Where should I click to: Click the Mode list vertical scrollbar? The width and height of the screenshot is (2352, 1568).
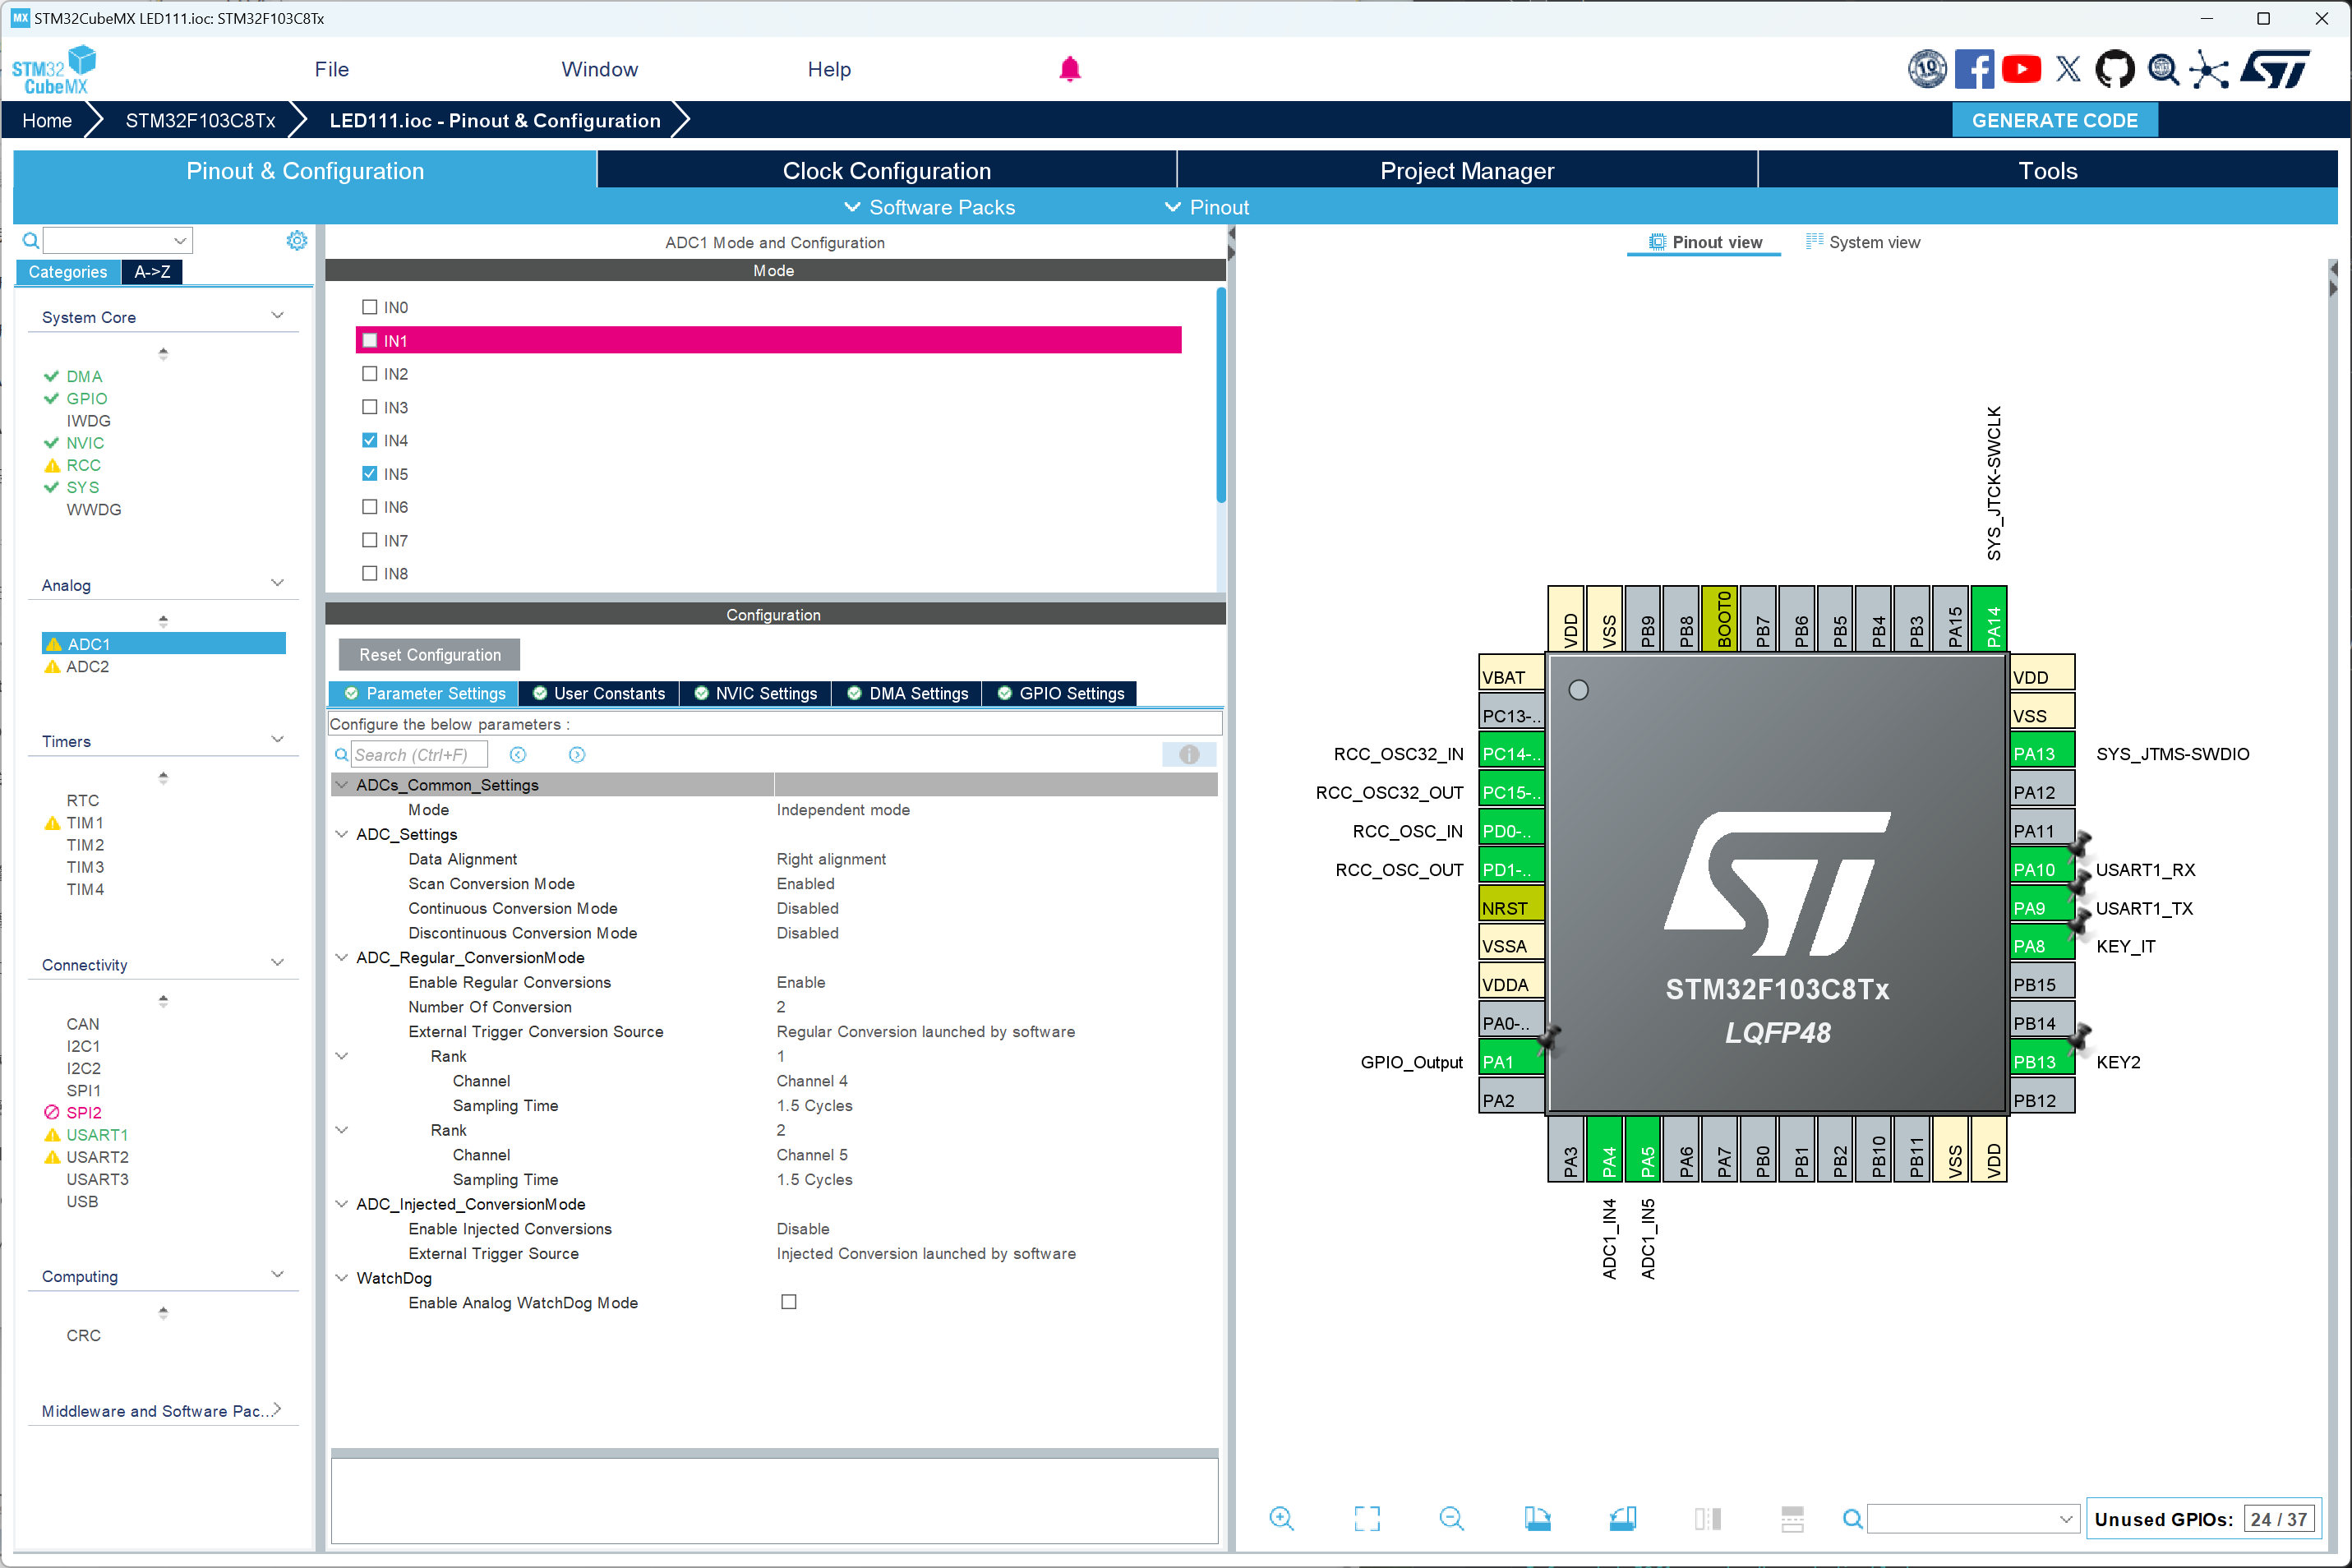pos(1221,394)
